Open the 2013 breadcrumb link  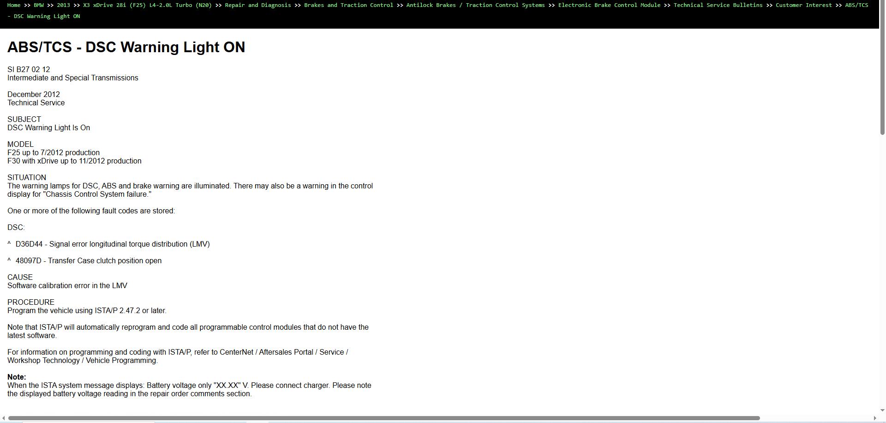(x=63, y=5)
